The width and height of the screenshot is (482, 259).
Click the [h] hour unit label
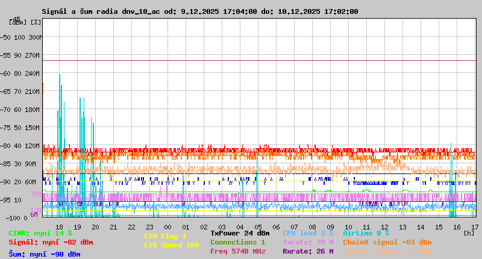(469, 232)
